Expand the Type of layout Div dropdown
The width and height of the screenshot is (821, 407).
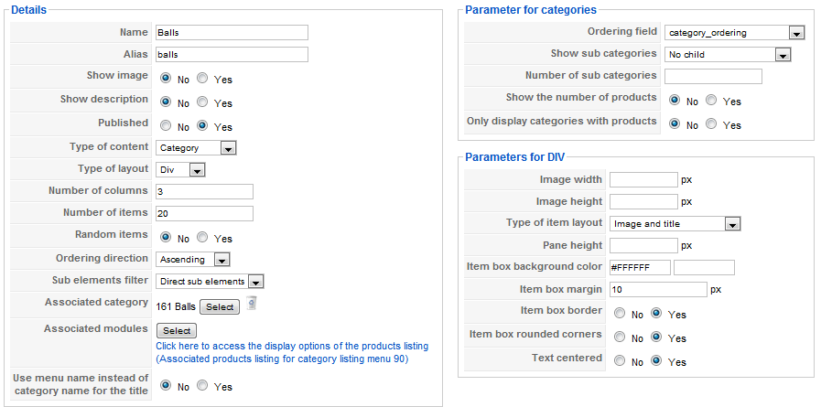180,170
